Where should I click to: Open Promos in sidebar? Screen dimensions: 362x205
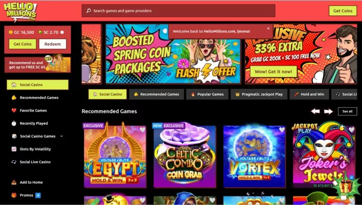(x=26, y=195)
